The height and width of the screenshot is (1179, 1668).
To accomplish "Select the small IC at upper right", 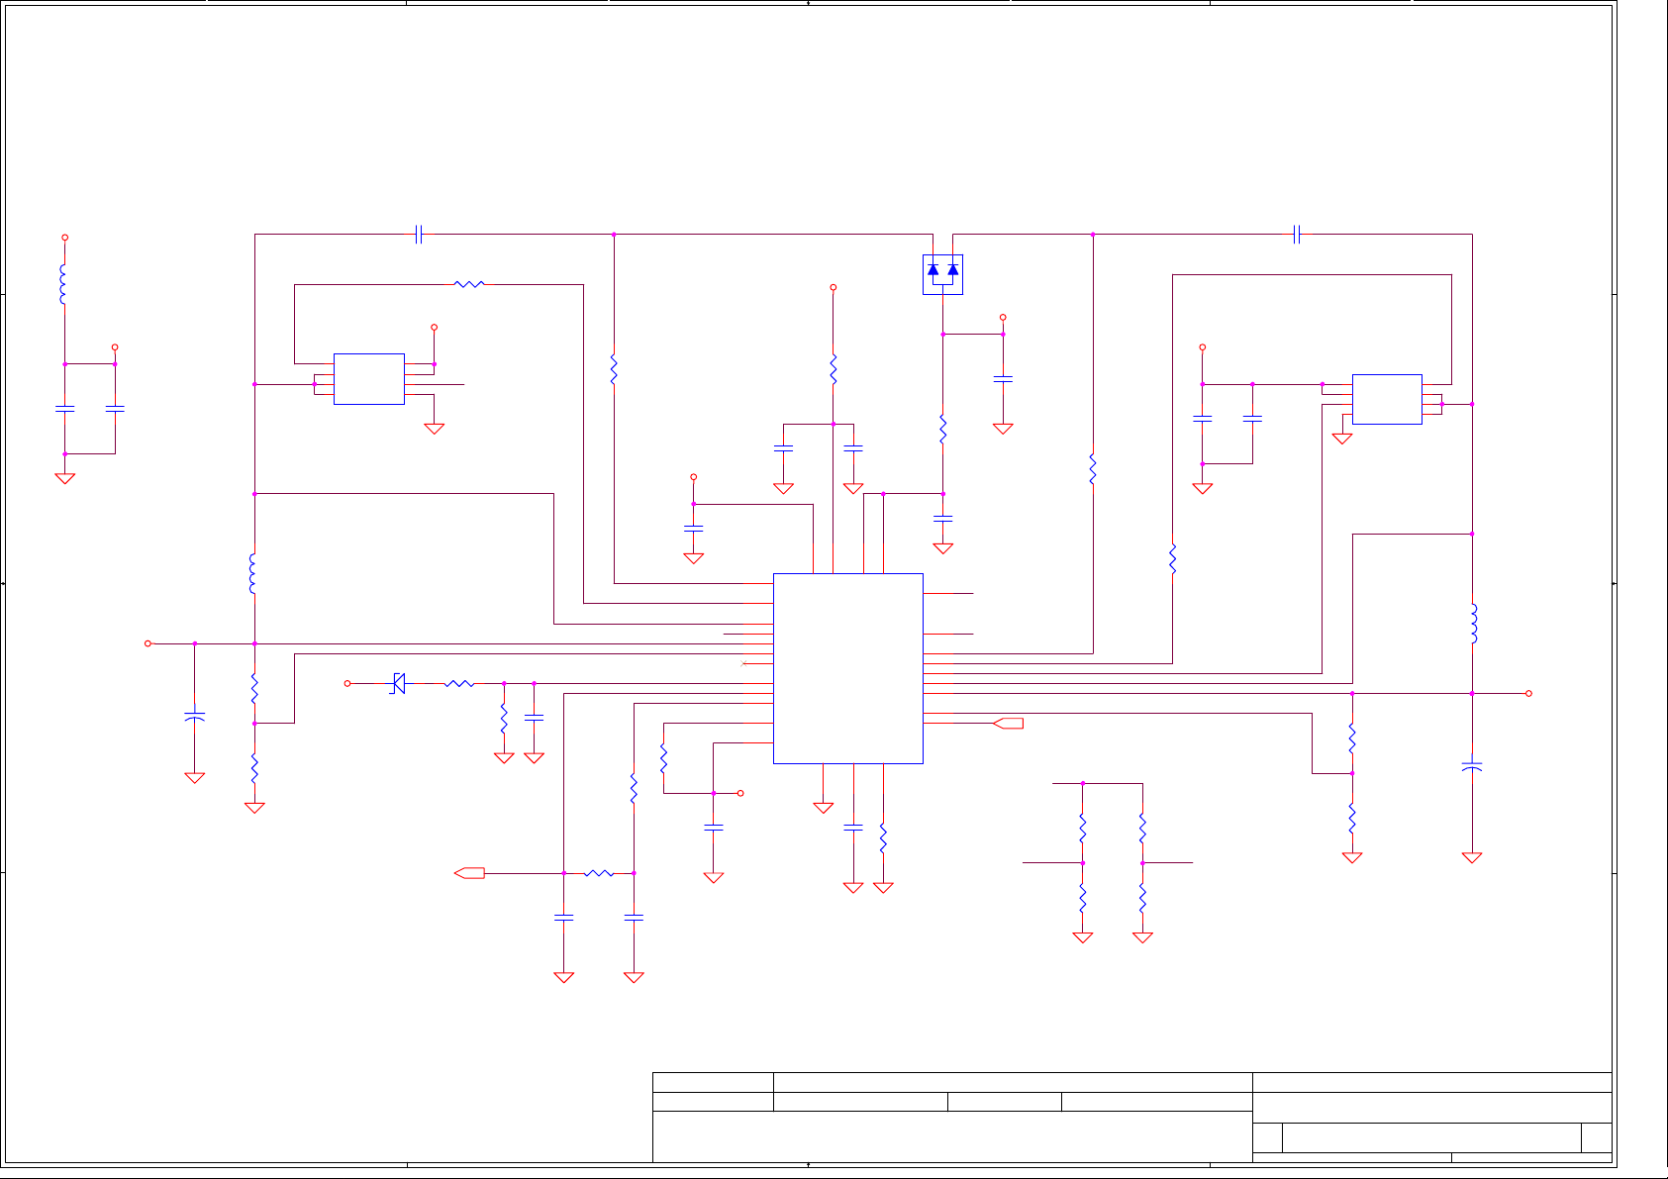I will 1386,399.
